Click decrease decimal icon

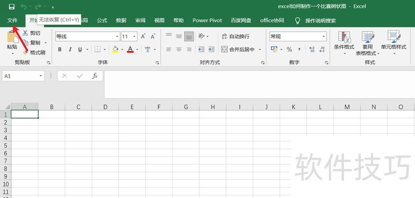click(x=322, y=49)
